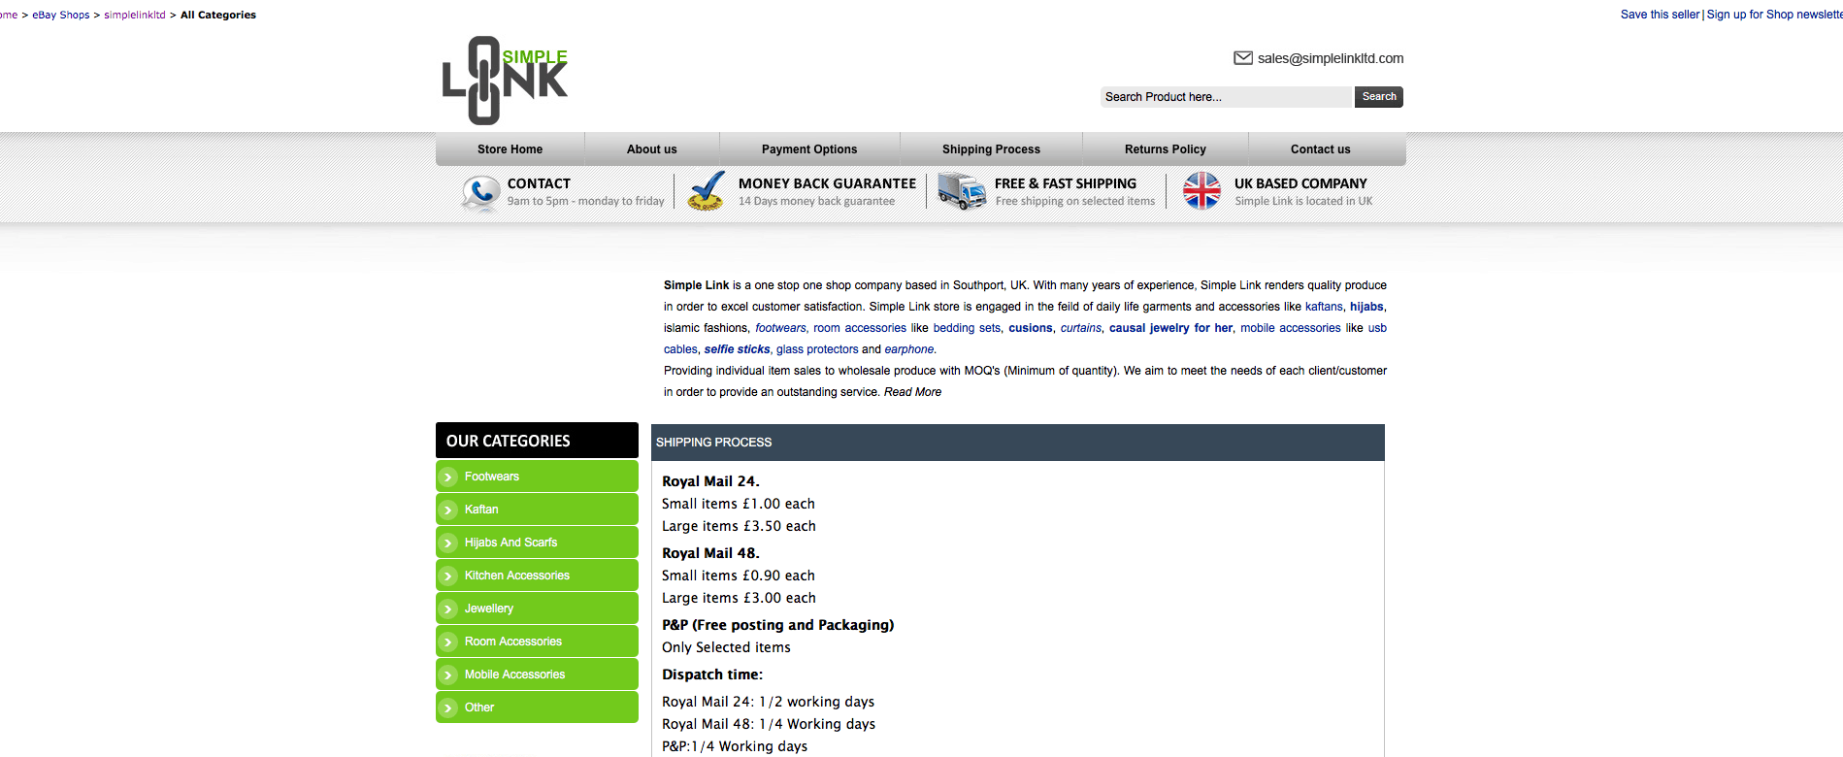Click the UK flag icon
1843x757 pixels.
(x=1201, y=191)
